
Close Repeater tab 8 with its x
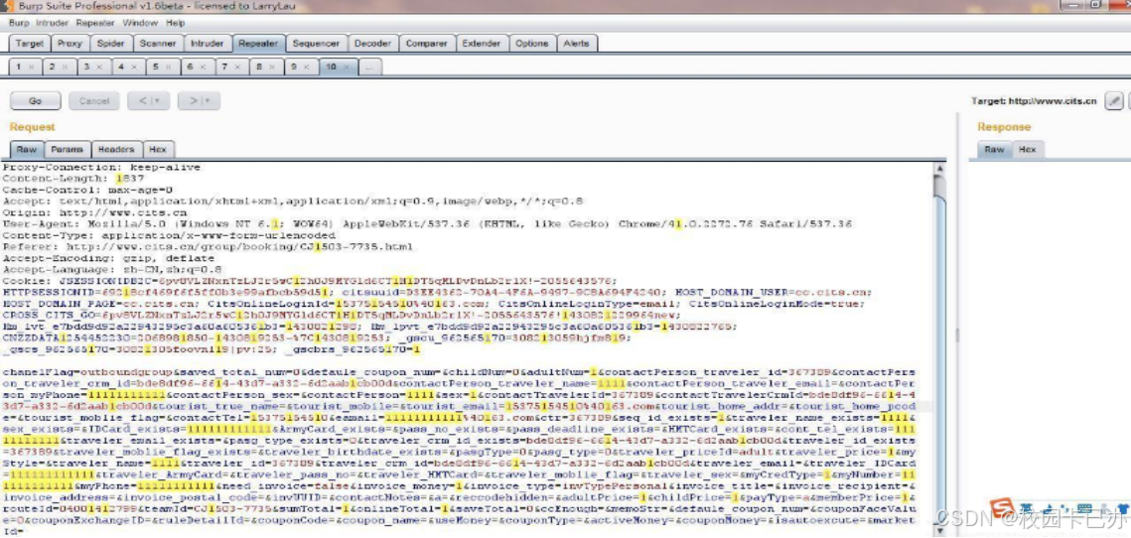point(273,67)
